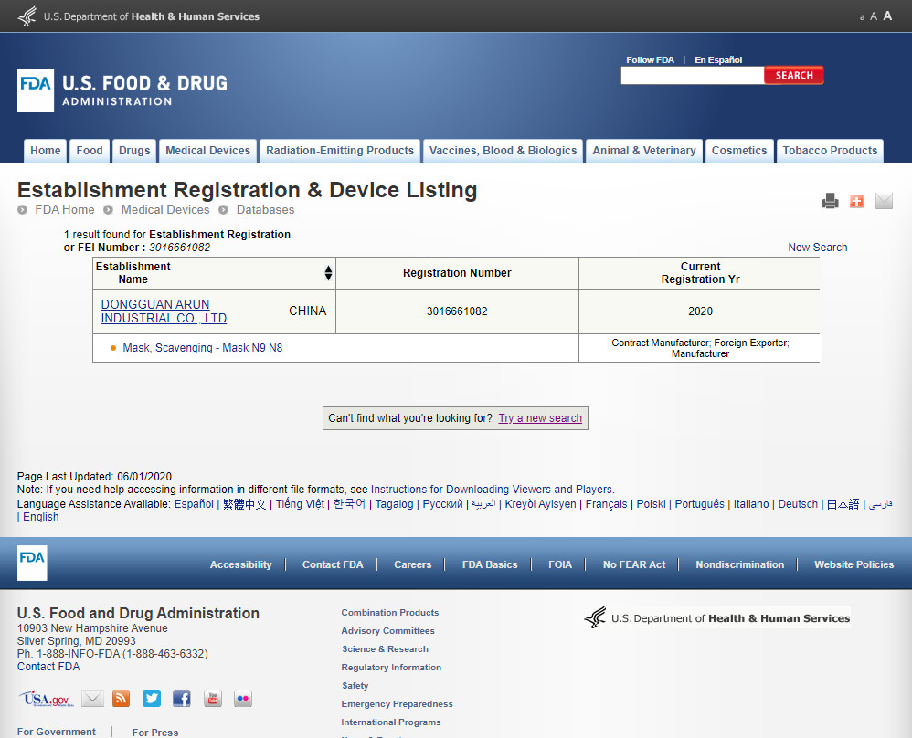Screen dimensions: 912x738
Task: Select the largest font size 'A'
Action: (x=887, y=16)
